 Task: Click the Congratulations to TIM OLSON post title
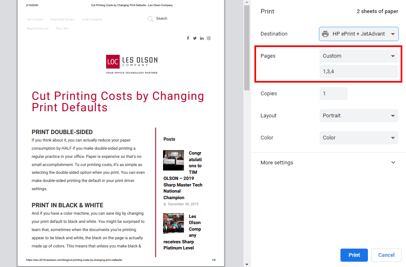(x=183, y=175)
